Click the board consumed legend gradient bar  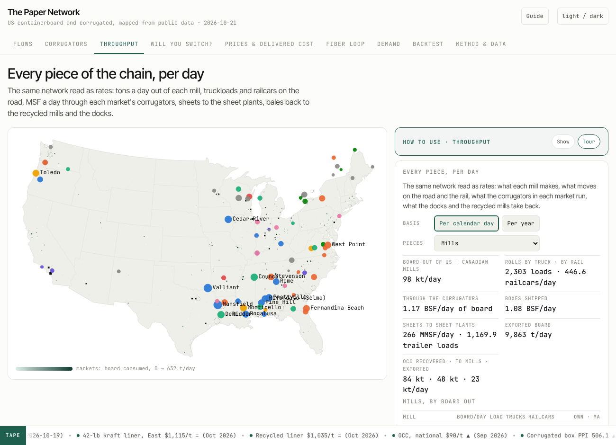pyautogui.click(x=44, y=369)
